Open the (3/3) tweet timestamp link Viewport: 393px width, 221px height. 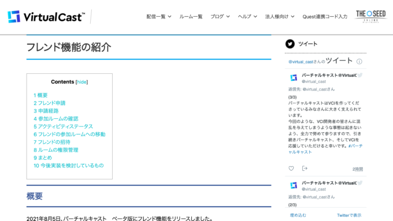(358, 169)
